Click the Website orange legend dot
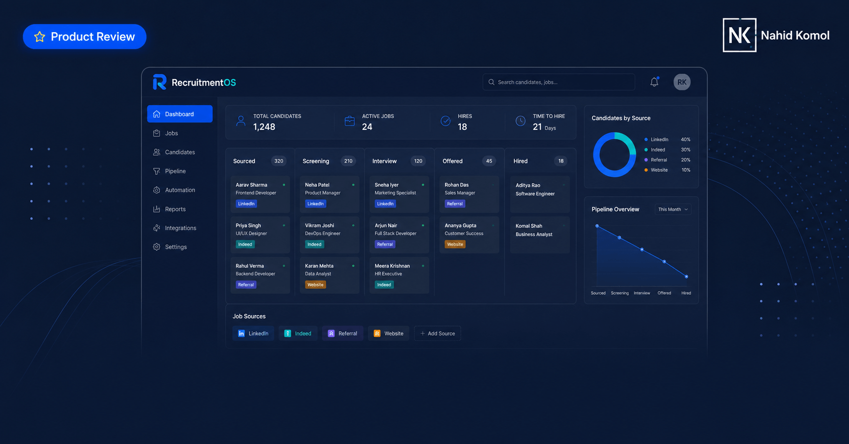Image resolution: width=849 pixels, height=444 pixels. [x=646, y=170]
